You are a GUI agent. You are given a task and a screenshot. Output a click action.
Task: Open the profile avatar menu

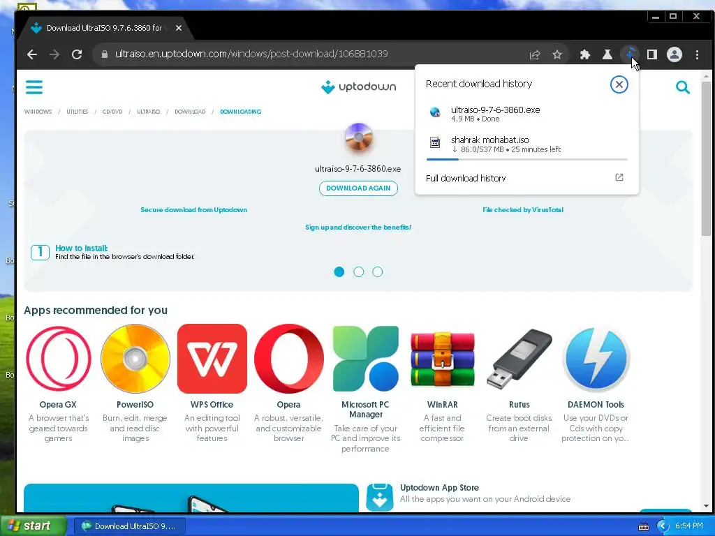(x=675, y=54)
